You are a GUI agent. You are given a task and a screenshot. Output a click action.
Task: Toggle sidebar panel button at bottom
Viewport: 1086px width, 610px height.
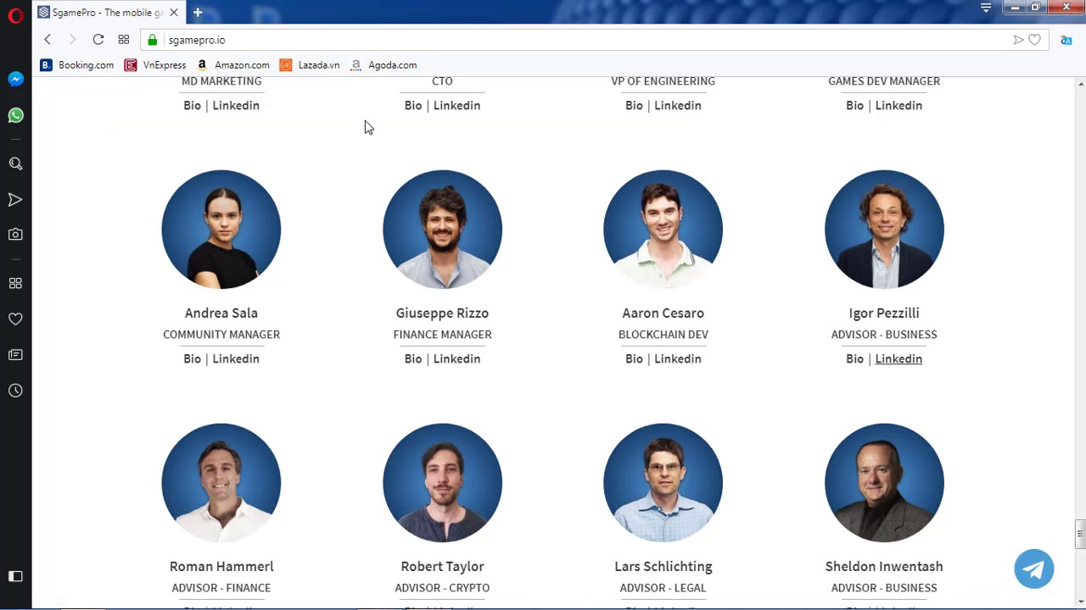click(x=15, y=576)
